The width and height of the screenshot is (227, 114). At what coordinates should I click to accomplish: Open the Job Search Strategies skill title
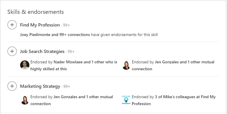point(42,51)
